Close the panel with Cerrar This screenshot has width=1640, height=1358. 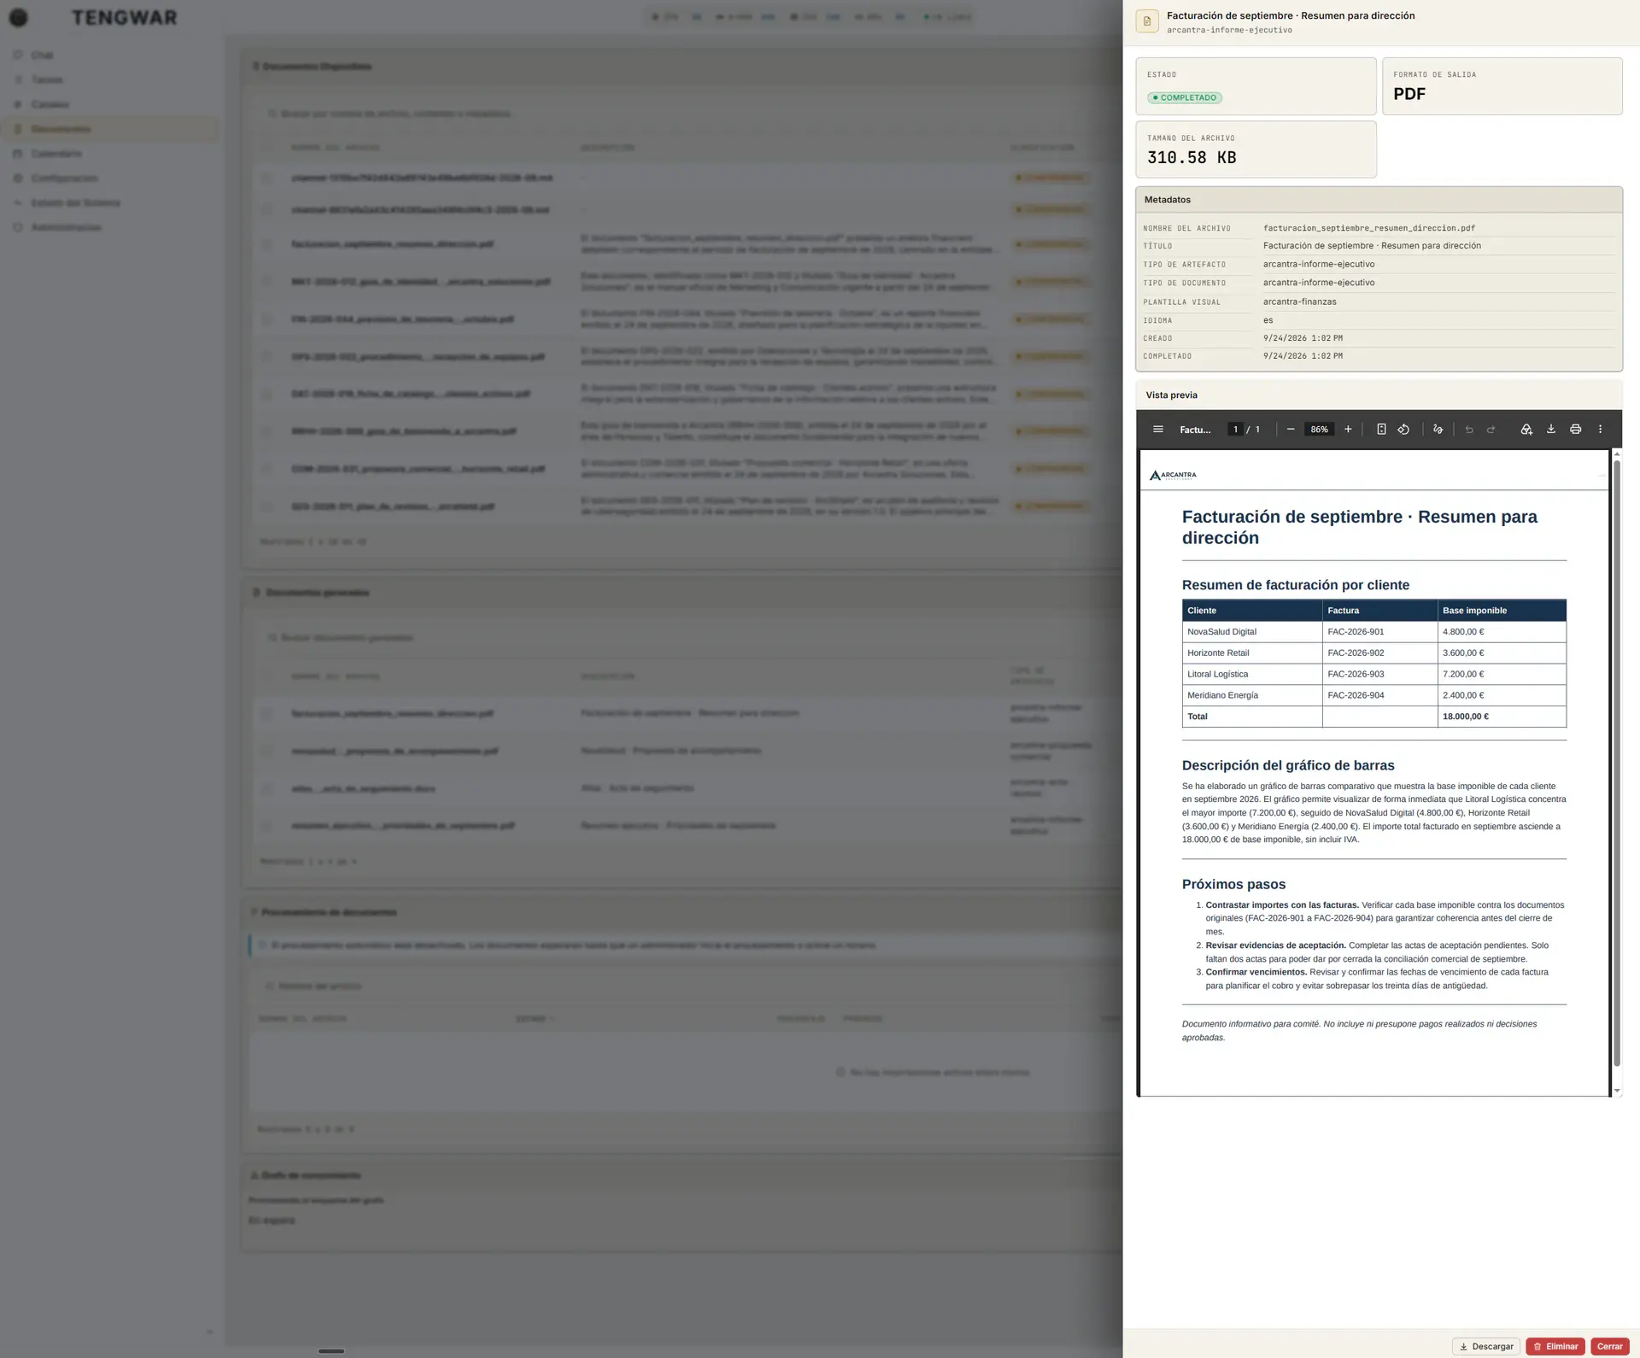click(1610, 1347)
